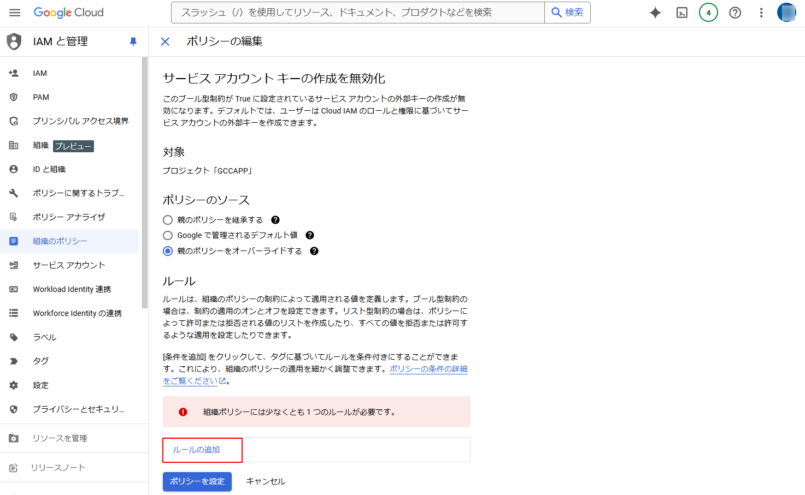This screenshot has height=495, width=805.
Task: Click the IAM person-add icon
Action: coord(14,73)
